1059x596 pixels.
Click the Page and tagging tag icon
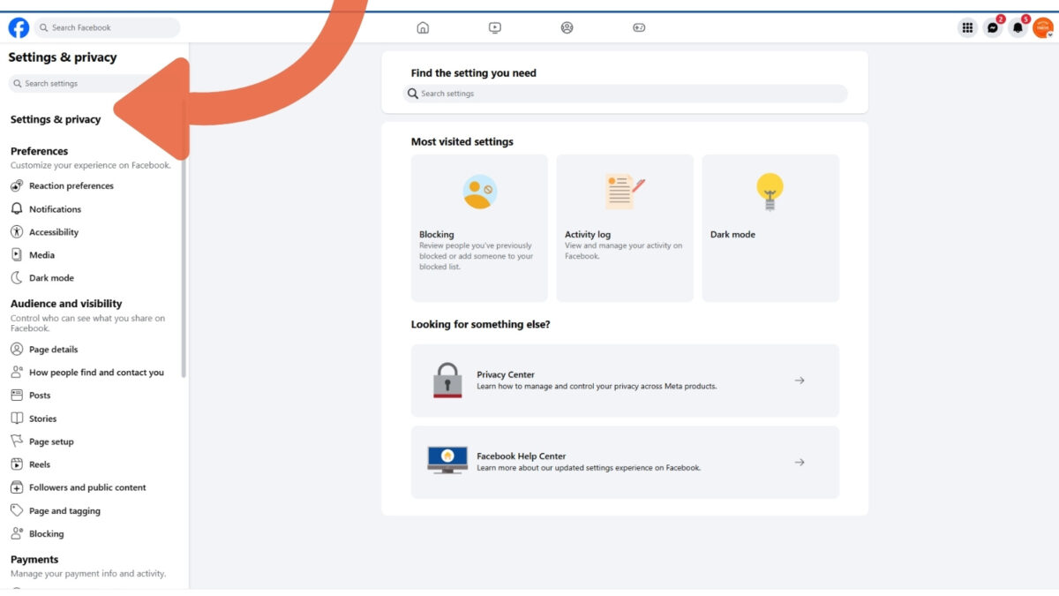point(17,510)
